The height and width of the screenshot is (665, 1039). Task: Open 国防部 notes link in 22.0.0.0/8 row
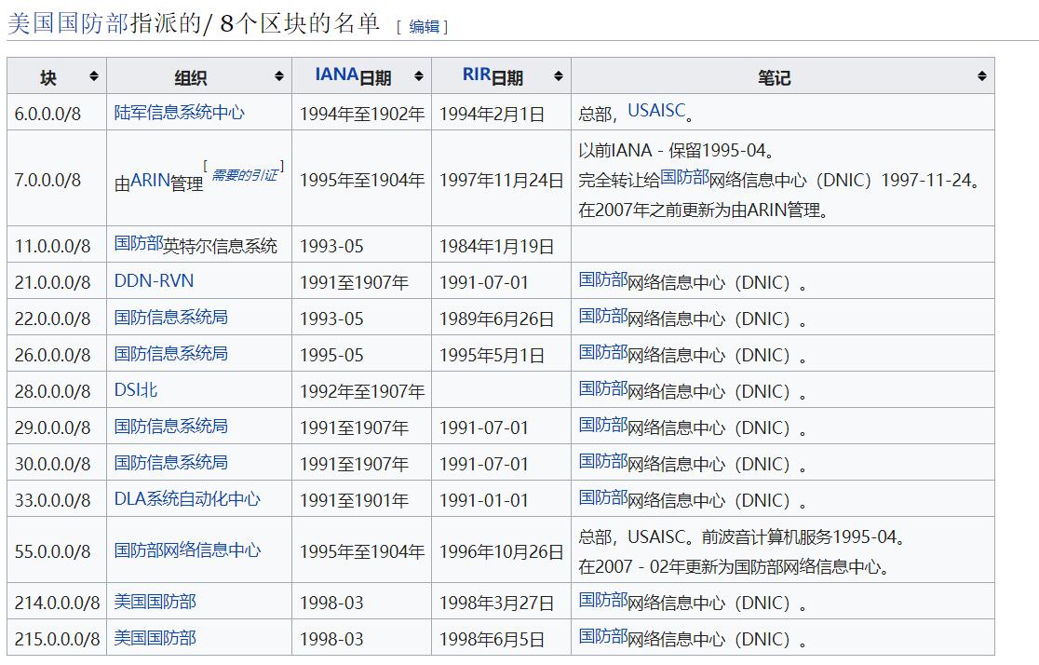tap(603, 317)
